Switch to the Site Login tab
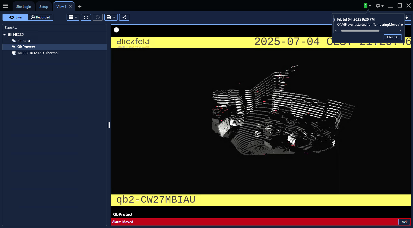 click(x=24, y=6)
